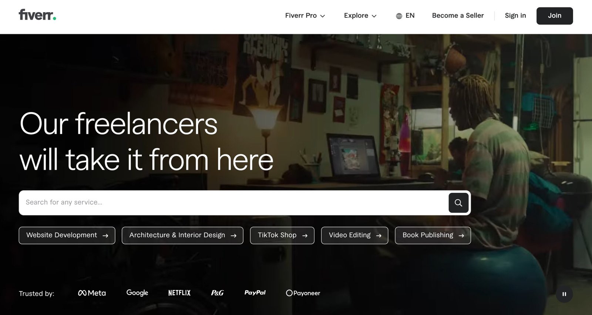Submit search using the magnifier icon button

458,203
